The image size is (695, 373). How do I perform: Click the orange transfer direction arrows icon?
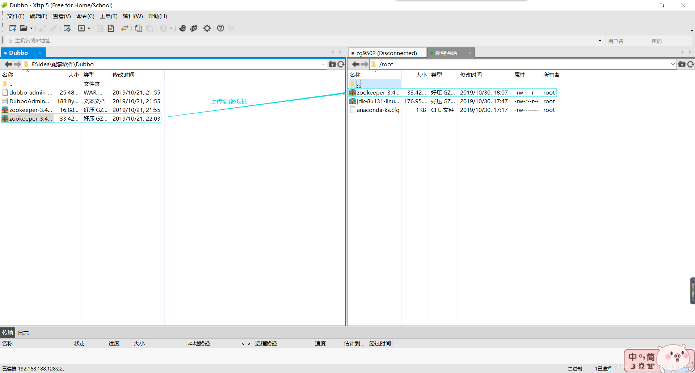point(125,28)
